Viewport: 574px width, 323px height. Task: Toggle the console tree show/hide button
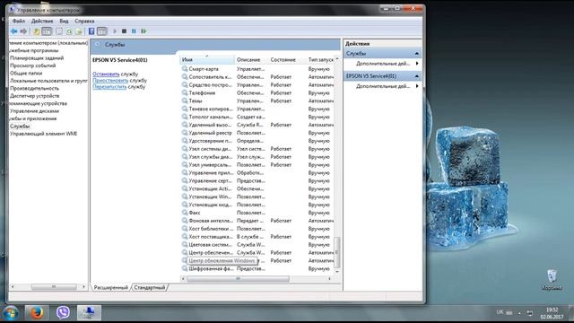click(47, 31)
